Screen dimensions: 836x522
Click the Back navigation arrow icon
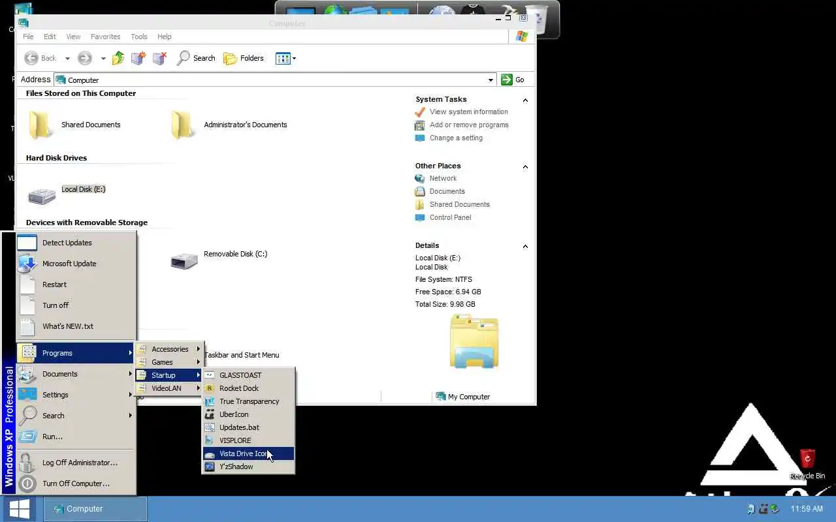coord(31,58)
